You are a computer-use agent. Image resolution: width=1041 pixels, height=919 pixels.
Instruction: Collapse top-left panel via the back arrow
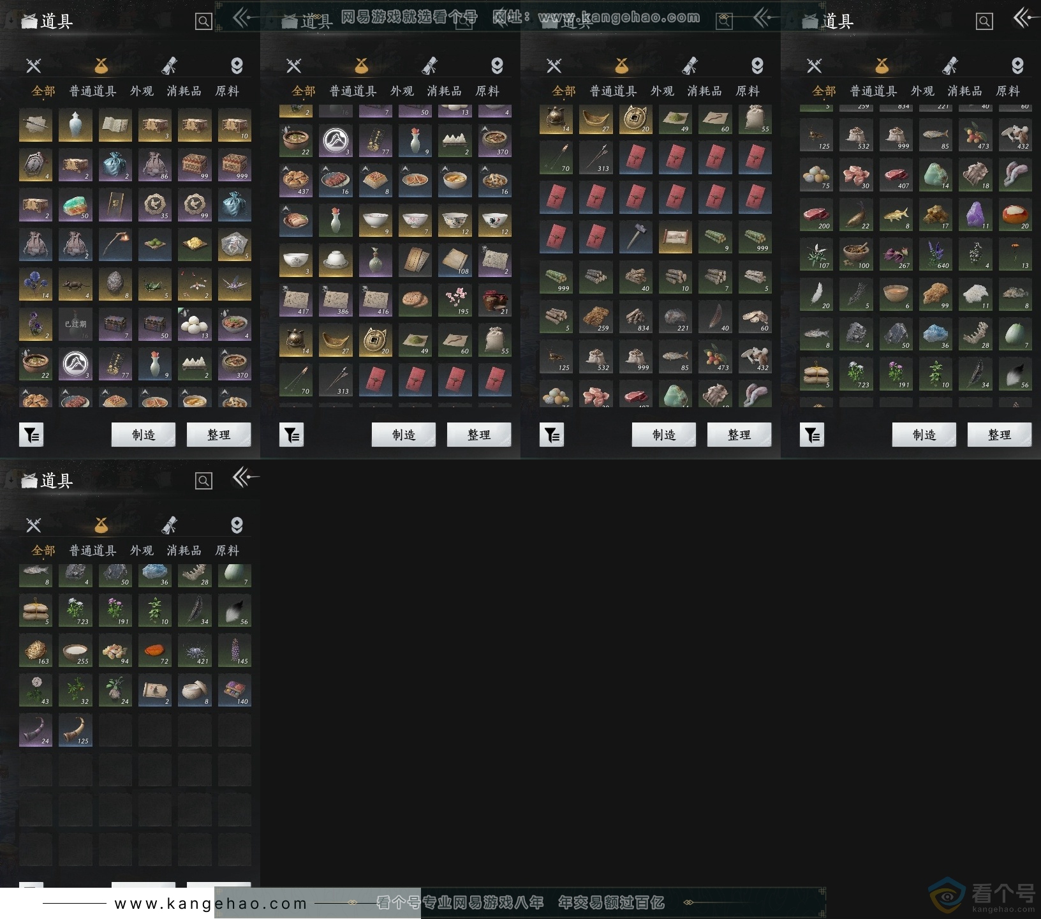246,18
